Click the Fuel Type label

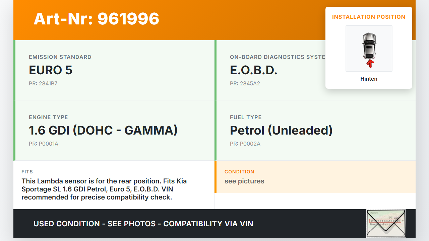click(x=246, y=117)
